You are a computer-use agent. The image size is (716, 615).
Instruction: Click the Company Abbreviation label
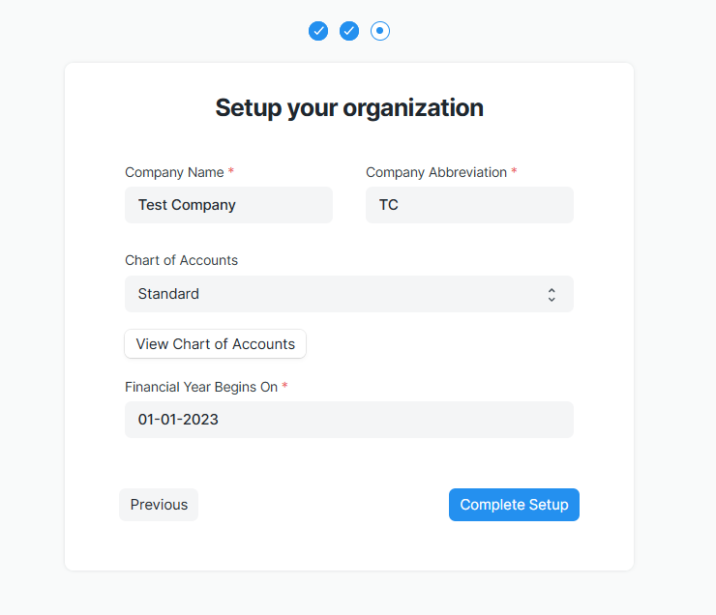tap(436, 172)
